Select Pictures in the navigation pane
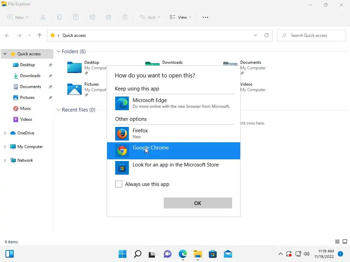 [x=27, y=98]
